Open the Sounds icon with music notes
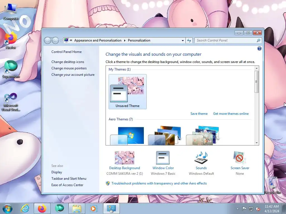 click(x=201, y=158)
